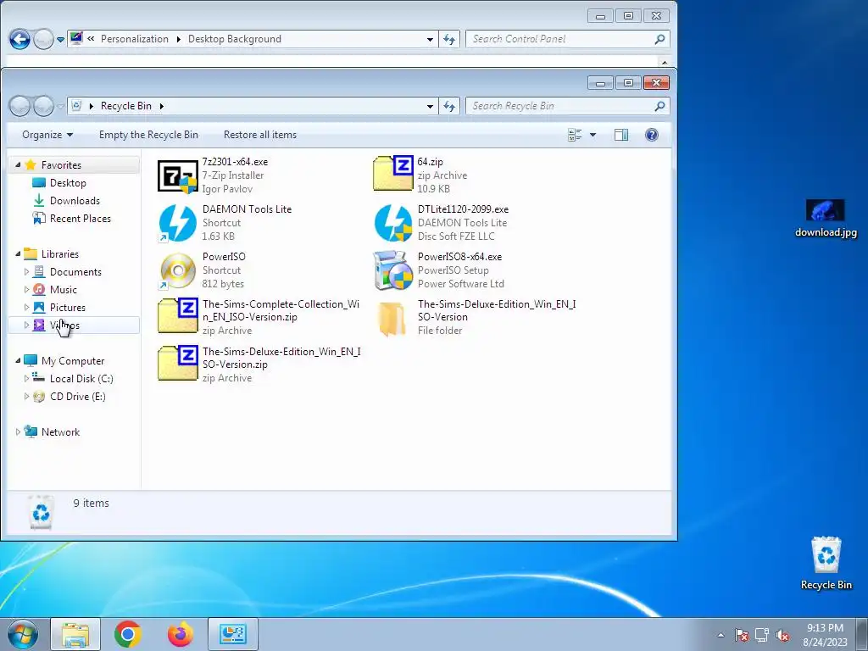Open File Explorer from the taskbar
868x651 pixels.
(x=75, y=634)
